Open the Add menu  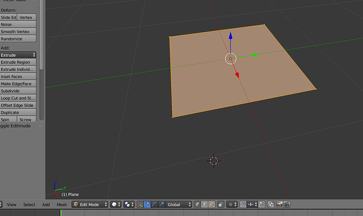46,204
